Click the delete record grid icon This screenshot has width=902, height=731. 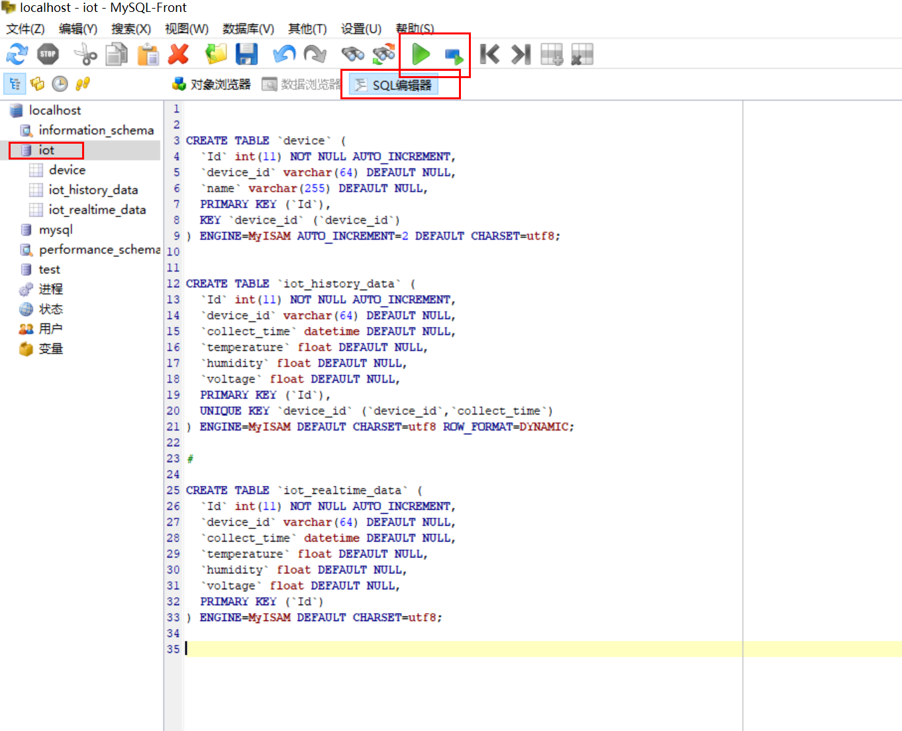582,54
